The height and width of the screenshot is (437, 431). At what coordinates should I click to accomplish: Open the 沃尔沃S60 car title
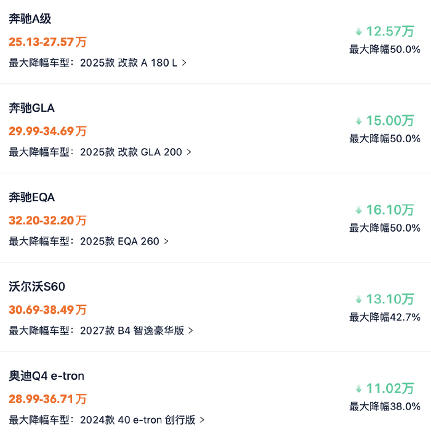(37, 287)
